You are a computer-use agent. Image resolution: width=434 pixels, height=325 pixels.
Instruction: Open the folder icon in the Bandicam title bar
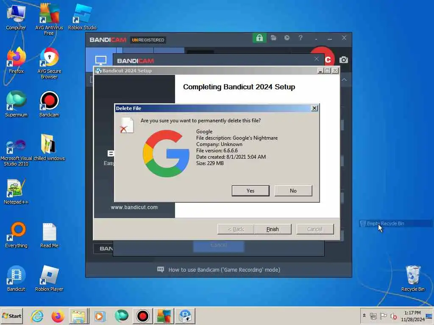[273, 38]
